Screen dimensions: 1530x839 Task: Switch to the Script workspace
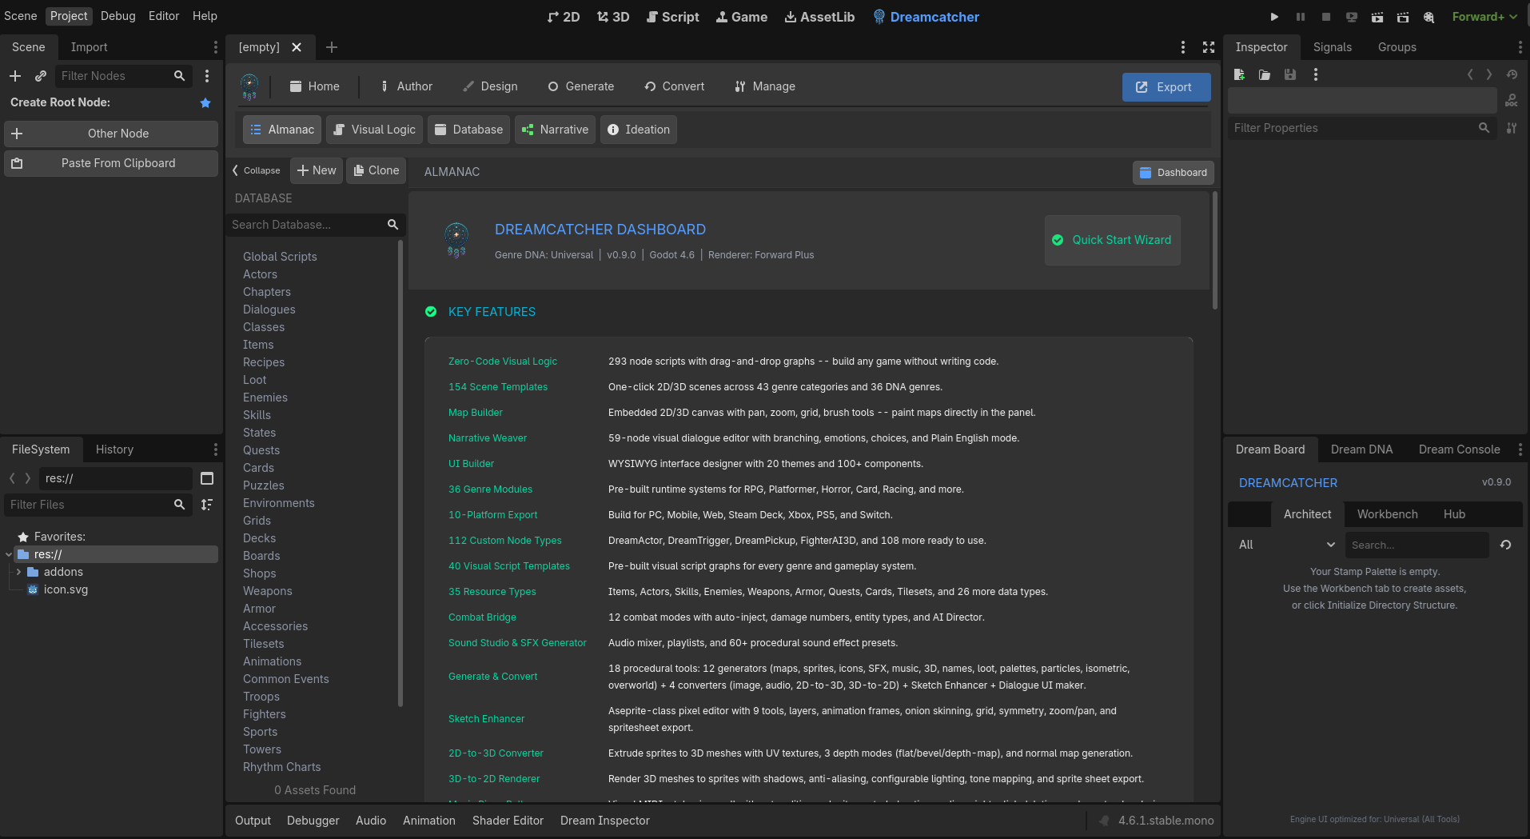pos(672,17)
